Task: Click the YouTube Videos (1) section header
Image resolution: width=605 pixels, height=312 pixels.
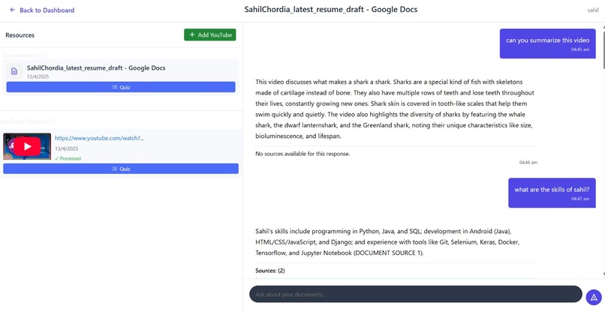Action: [x=29, y=121]
